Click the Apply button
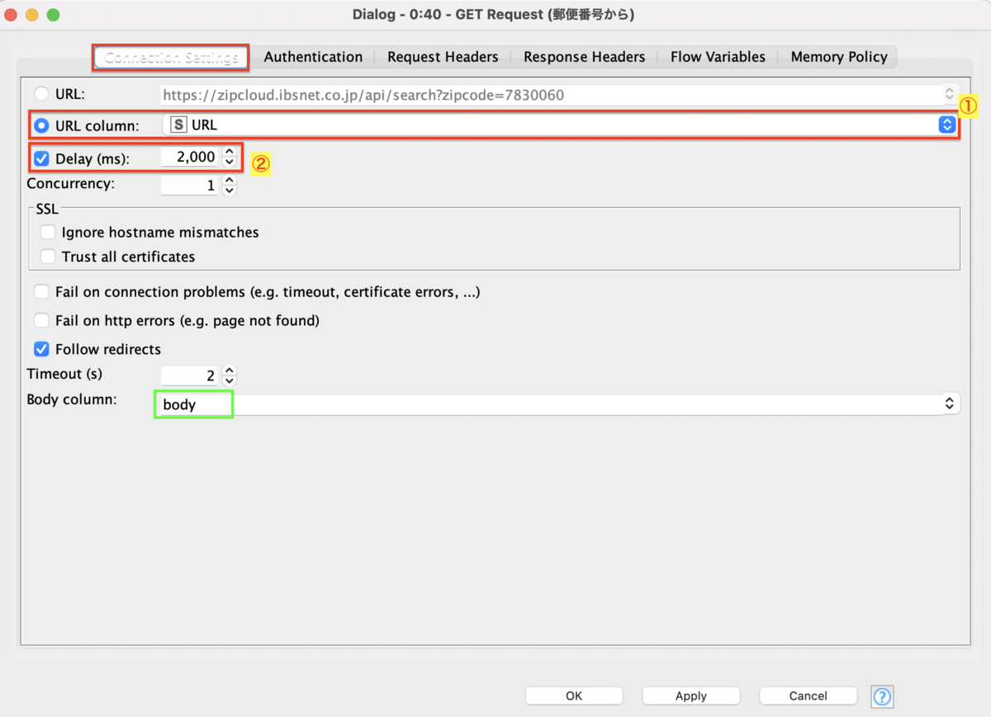Image resolution: width=991 pixels, height=717 pixels. tap(691, 696)
